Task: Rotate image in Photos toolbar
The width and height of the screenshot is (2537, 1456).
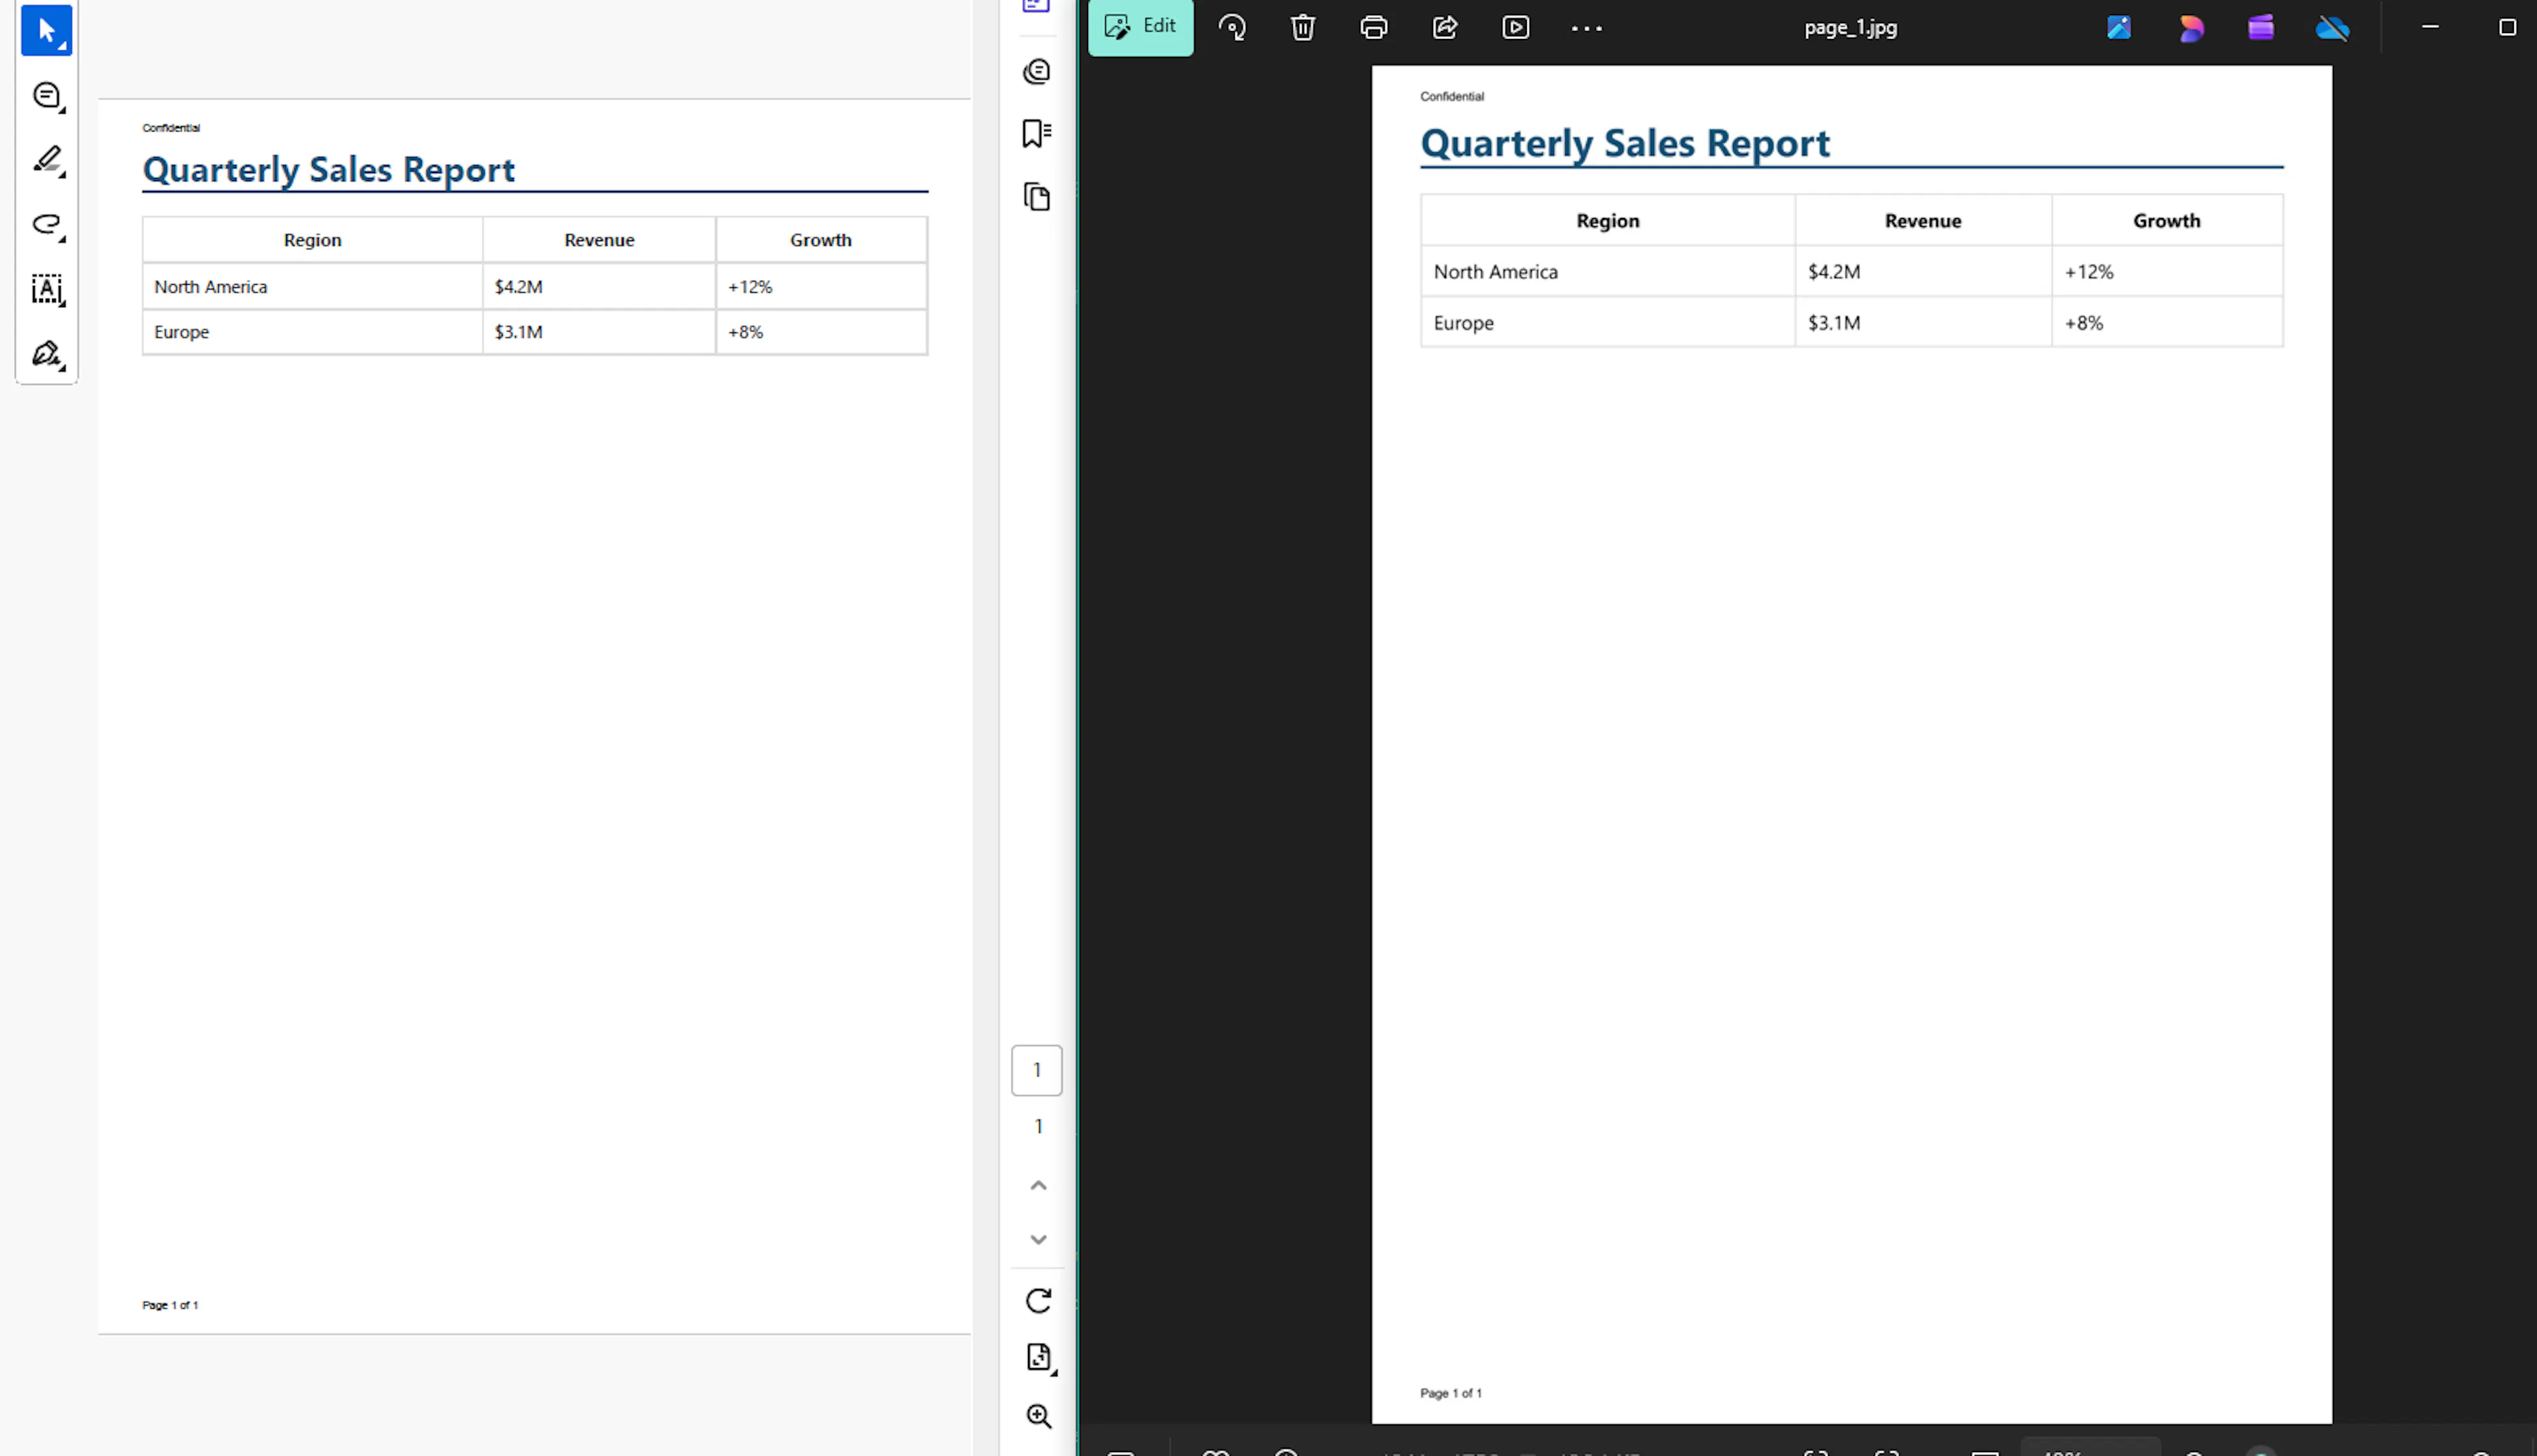Action: coord(1232,27)
